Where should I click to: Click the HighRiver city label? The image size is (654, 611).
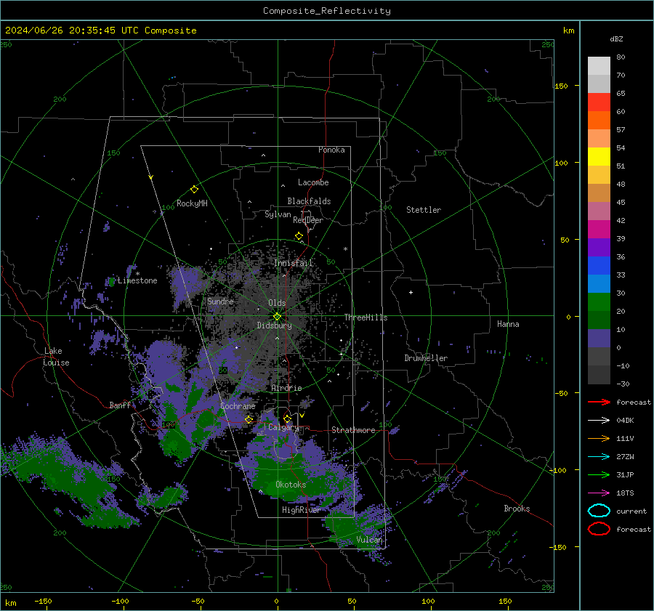click(x=301, y=510)
